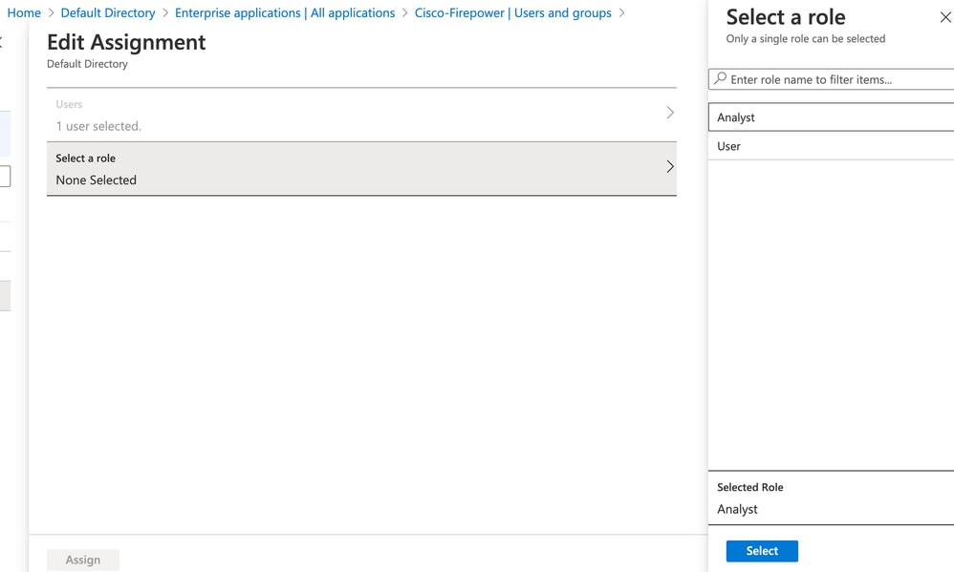This screenshot has height=572, width=954.
Task: Close the Select a role panel
Action: (x=945, y=17)
